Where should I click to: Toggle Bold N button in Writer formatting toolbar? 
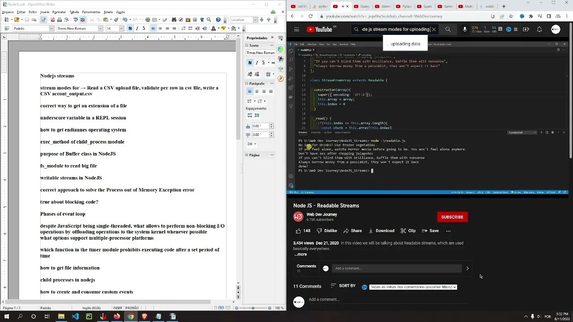click(130, 28)
